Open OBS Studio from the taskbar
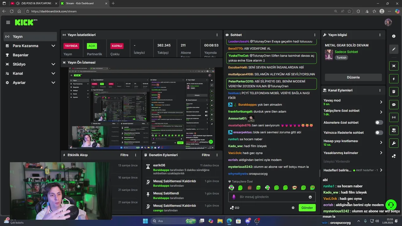This screenshot has height=226, width=402. pyautogui.click(x=257, y=221)
